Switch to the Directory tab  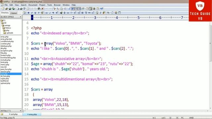point(5,13)
